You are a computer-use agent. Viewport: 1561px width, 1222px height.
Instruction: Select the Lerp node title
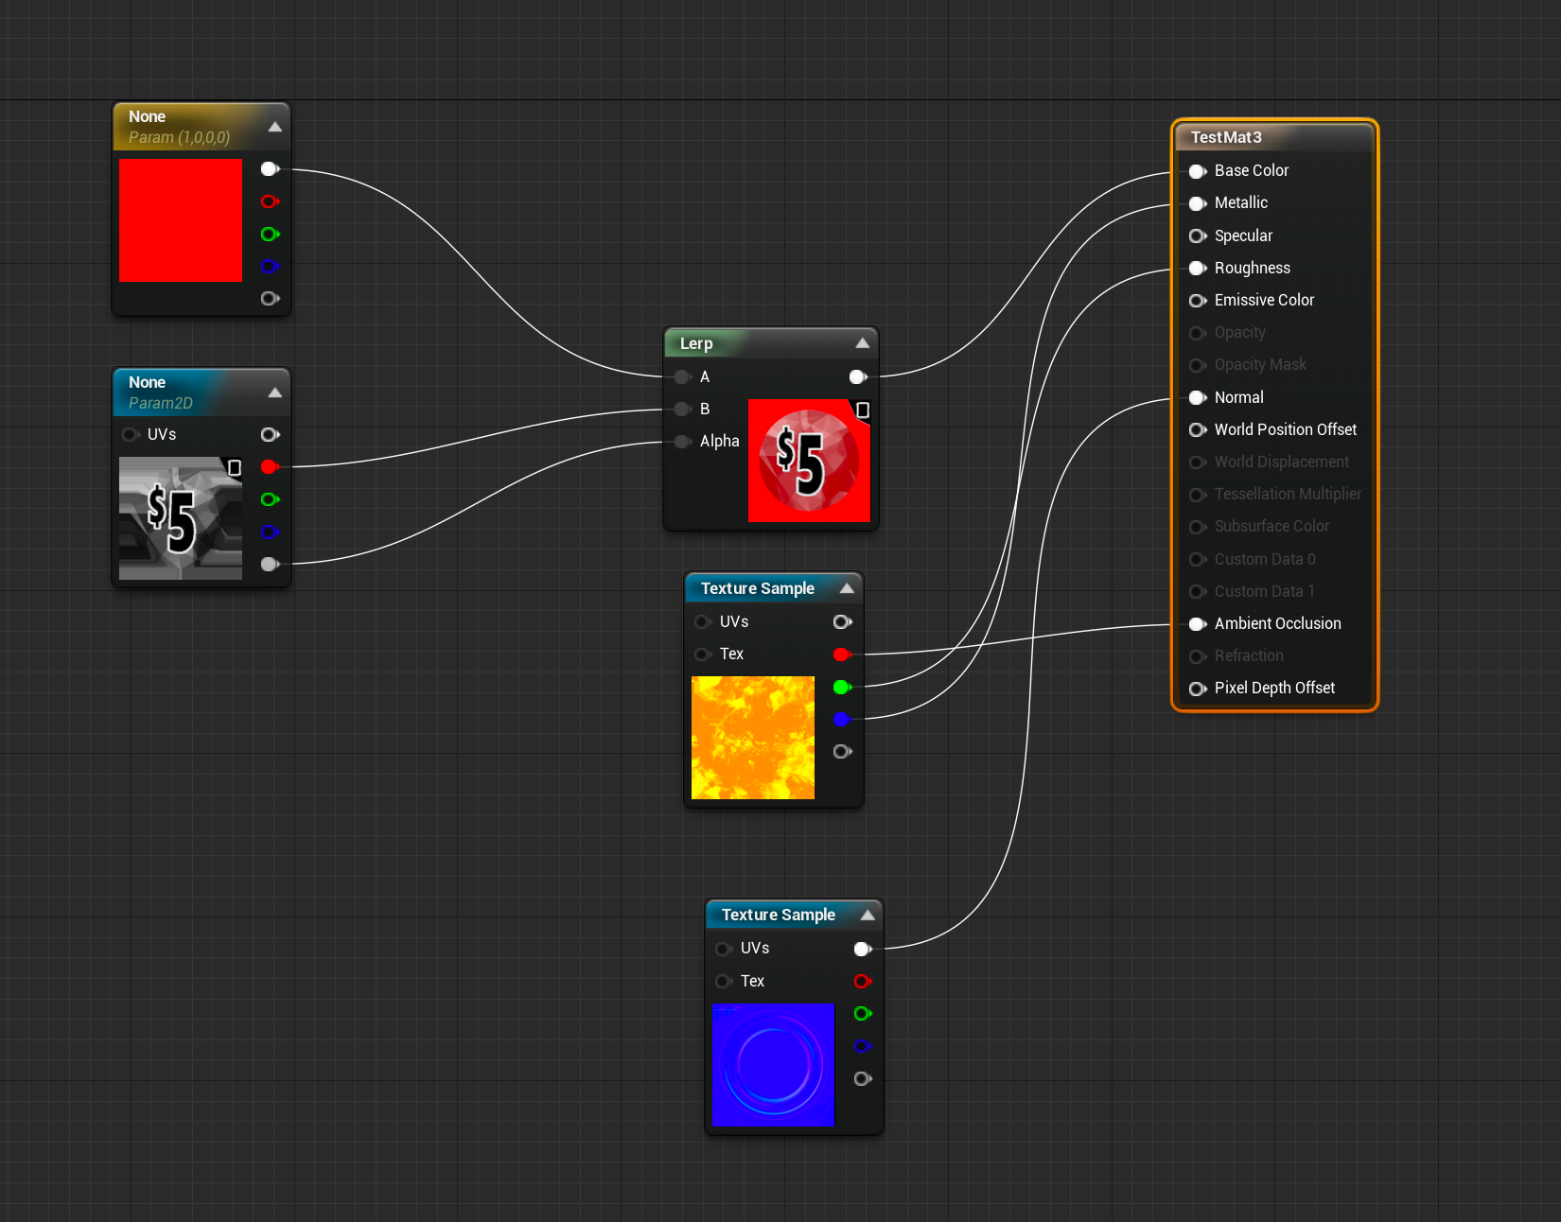696,343
